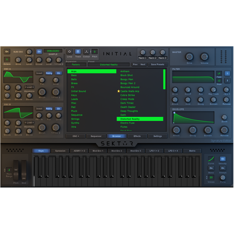Click the Sub Osc Octave value field
Image resolution: width=234 pixels, height=234 pixels.
7,60
